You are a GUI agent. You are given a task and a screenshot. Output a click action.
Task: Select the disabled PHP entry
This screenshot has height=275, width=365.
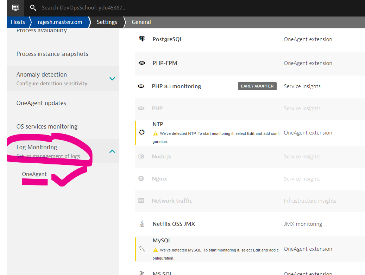click(x=250, y=109)
